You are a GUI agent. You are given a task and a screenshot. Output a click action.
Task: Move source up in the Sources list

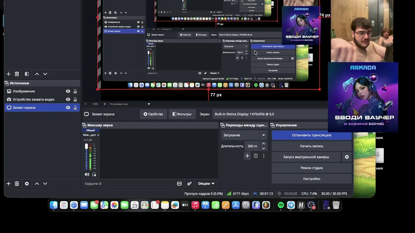37,183
